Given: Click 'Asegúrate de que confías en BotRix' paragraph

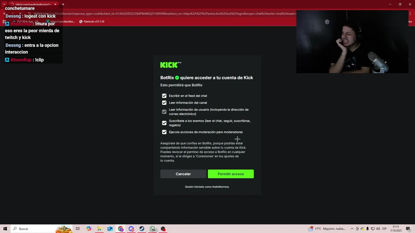Looking at the screenshot, I should click(203, 152).
